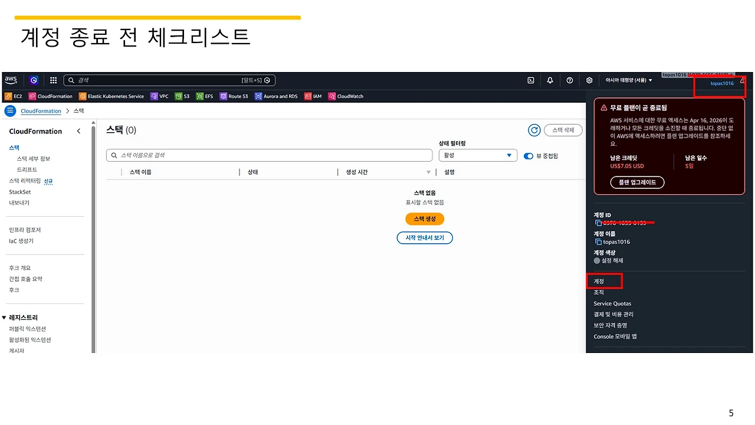Toggle the 뷰 중첩 switch off

pos(528,155)
